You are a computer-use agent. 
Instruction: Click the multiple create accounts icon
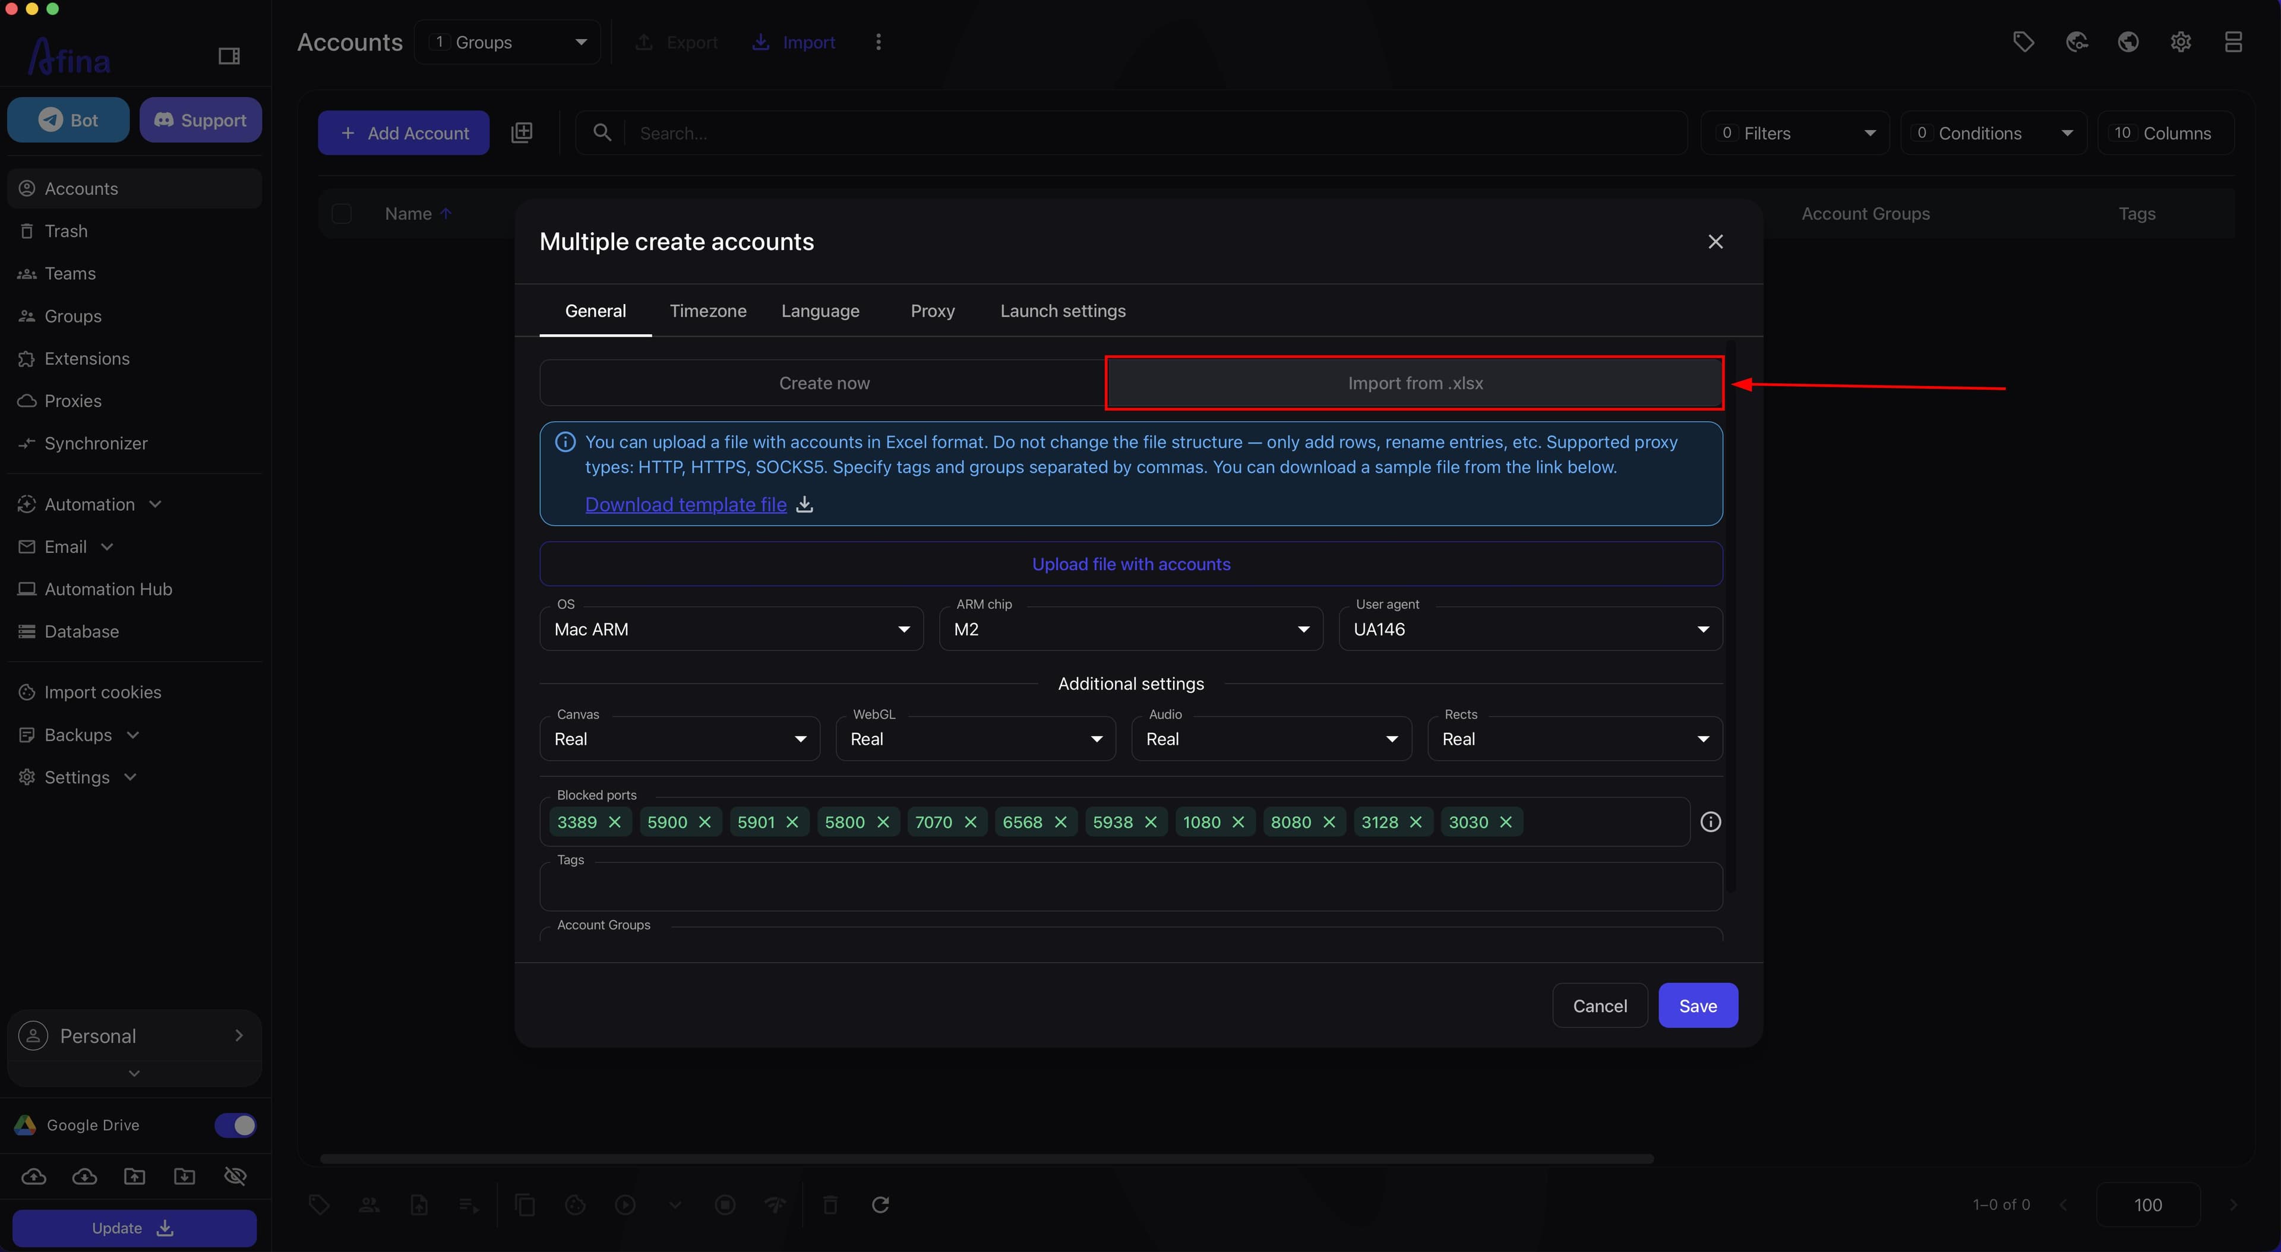coord(522,133)
